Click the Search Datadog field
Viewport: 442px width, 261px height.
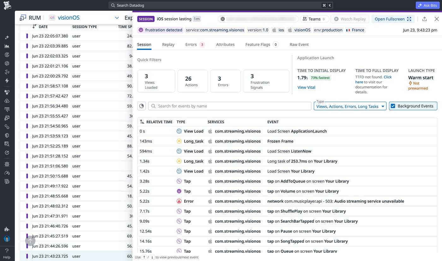221,5
